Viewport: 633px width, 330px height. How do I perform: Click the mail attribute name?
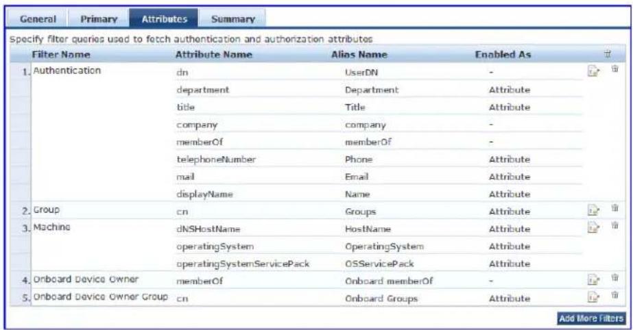click(185, 177)
